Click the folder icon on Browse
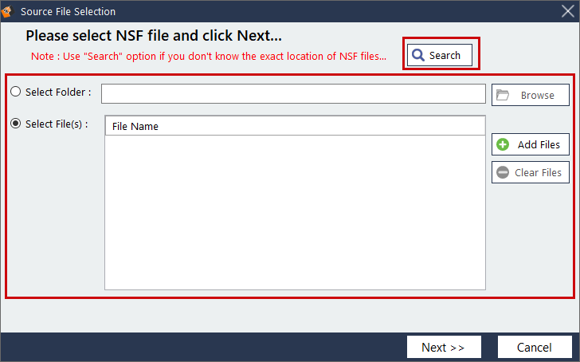 pyautogui.click(x=503, y=95)
